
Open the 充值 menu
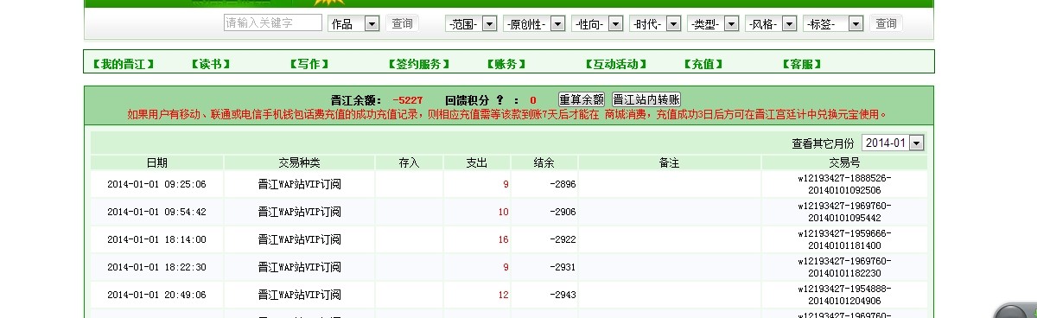703,64
